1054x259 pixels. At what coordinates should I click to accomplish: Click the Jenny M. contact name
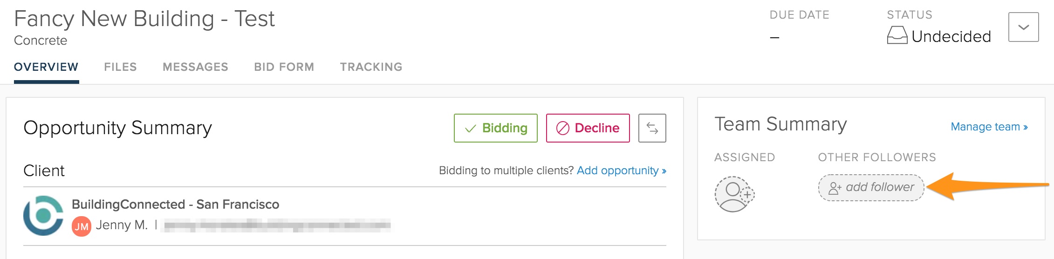[122, 225]
